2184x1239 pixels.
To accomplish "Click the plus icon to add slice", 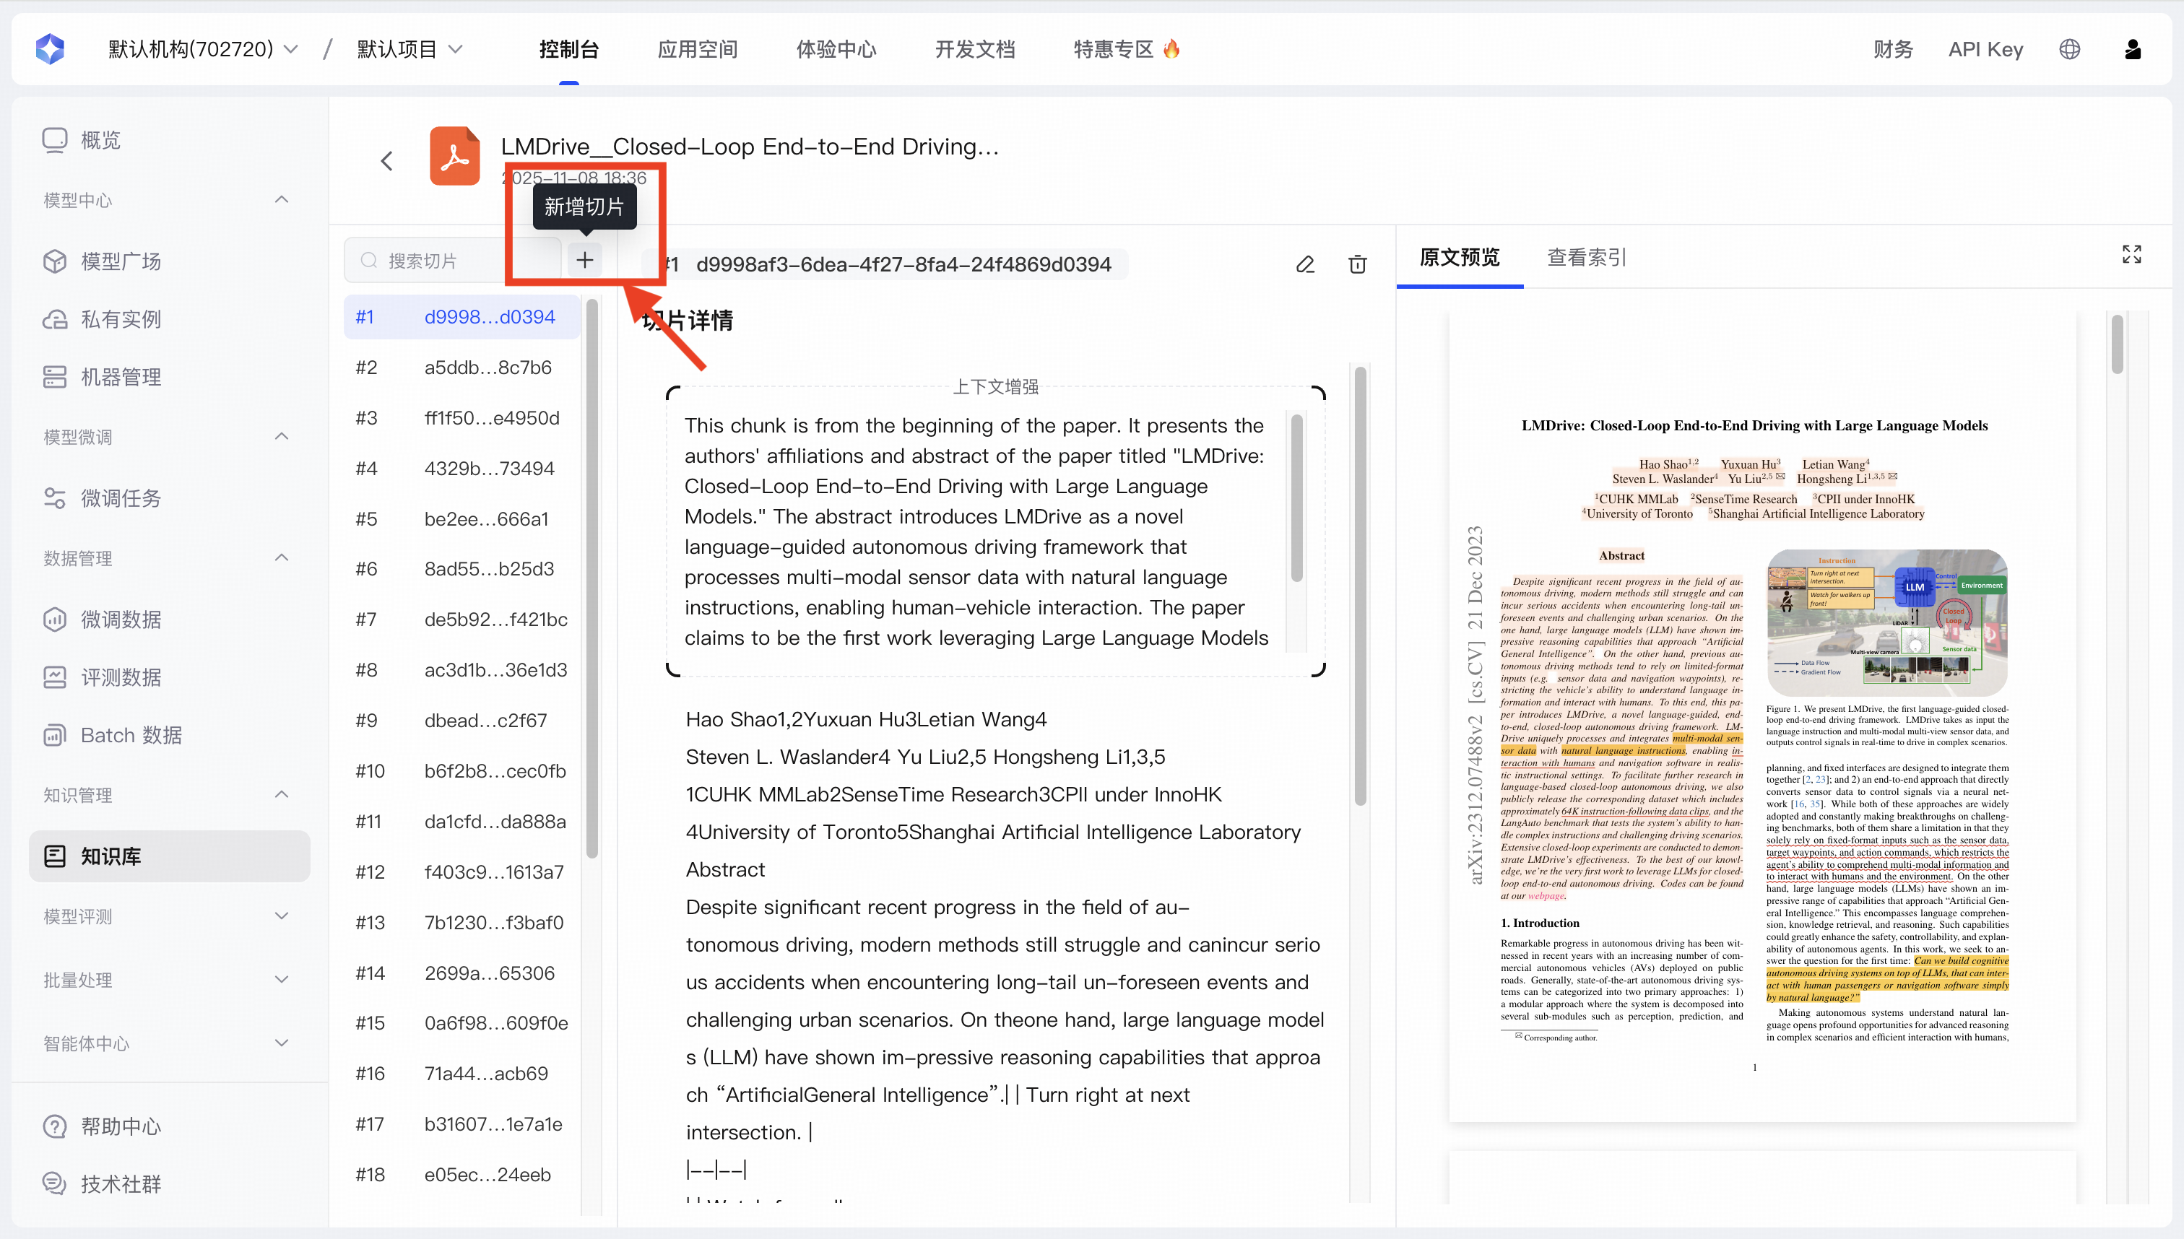I will [584, 261].
